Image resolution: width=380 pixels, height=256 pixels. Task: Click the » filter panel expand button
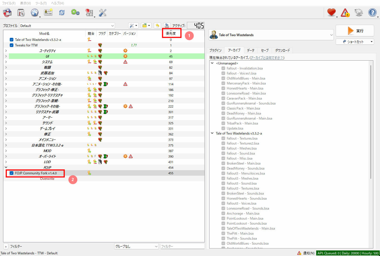tap(6, 246)
